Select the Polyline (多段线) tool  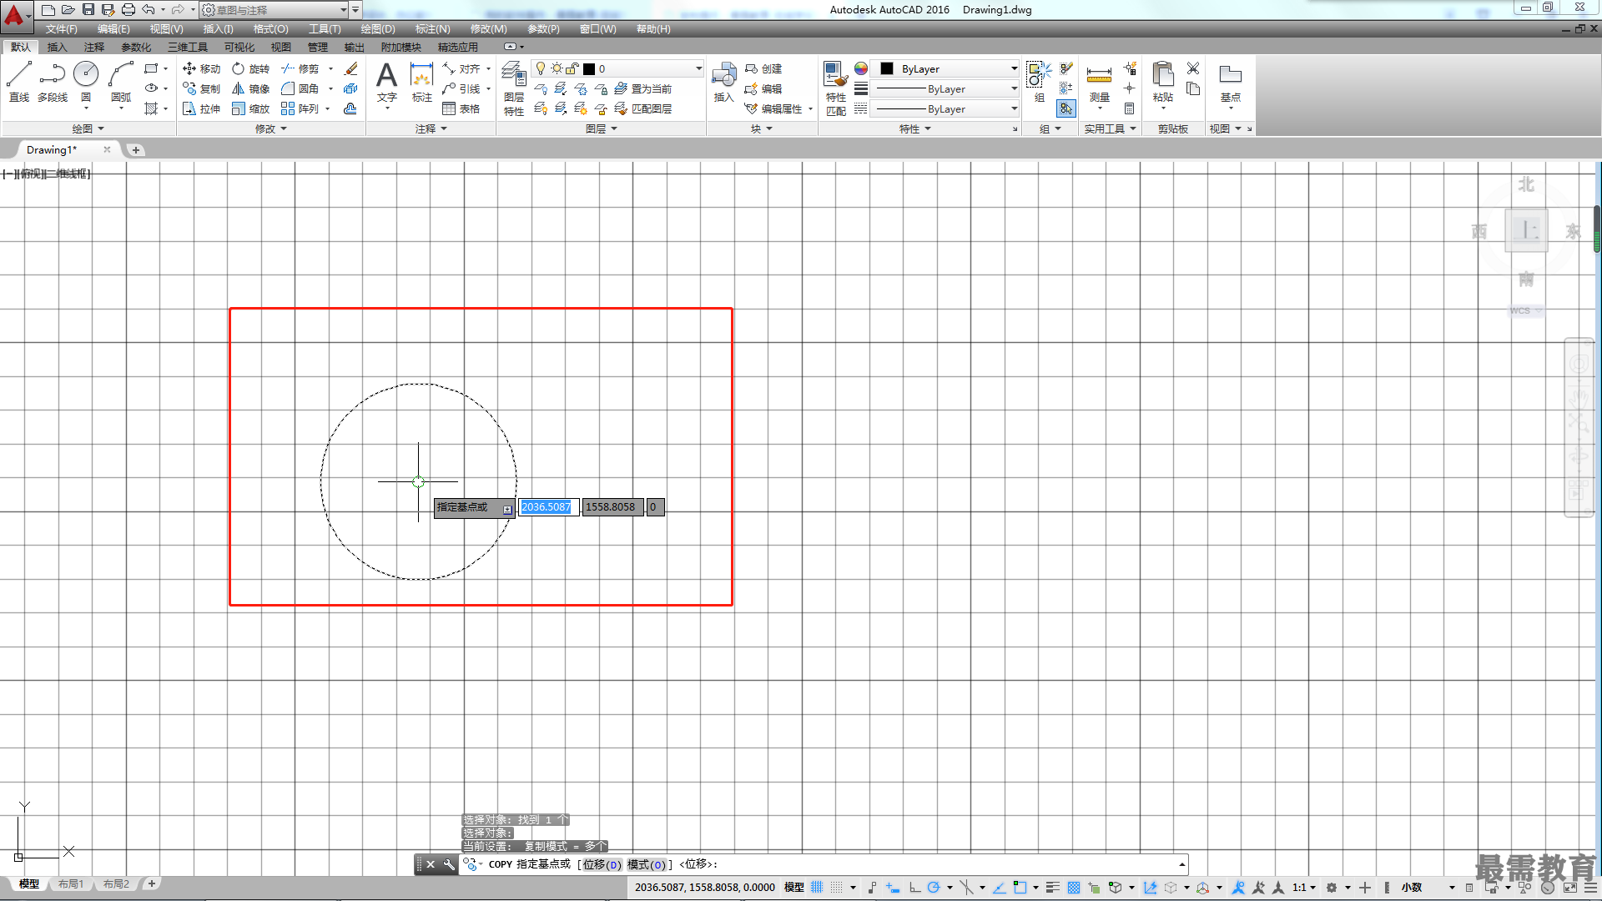(53, 82)
